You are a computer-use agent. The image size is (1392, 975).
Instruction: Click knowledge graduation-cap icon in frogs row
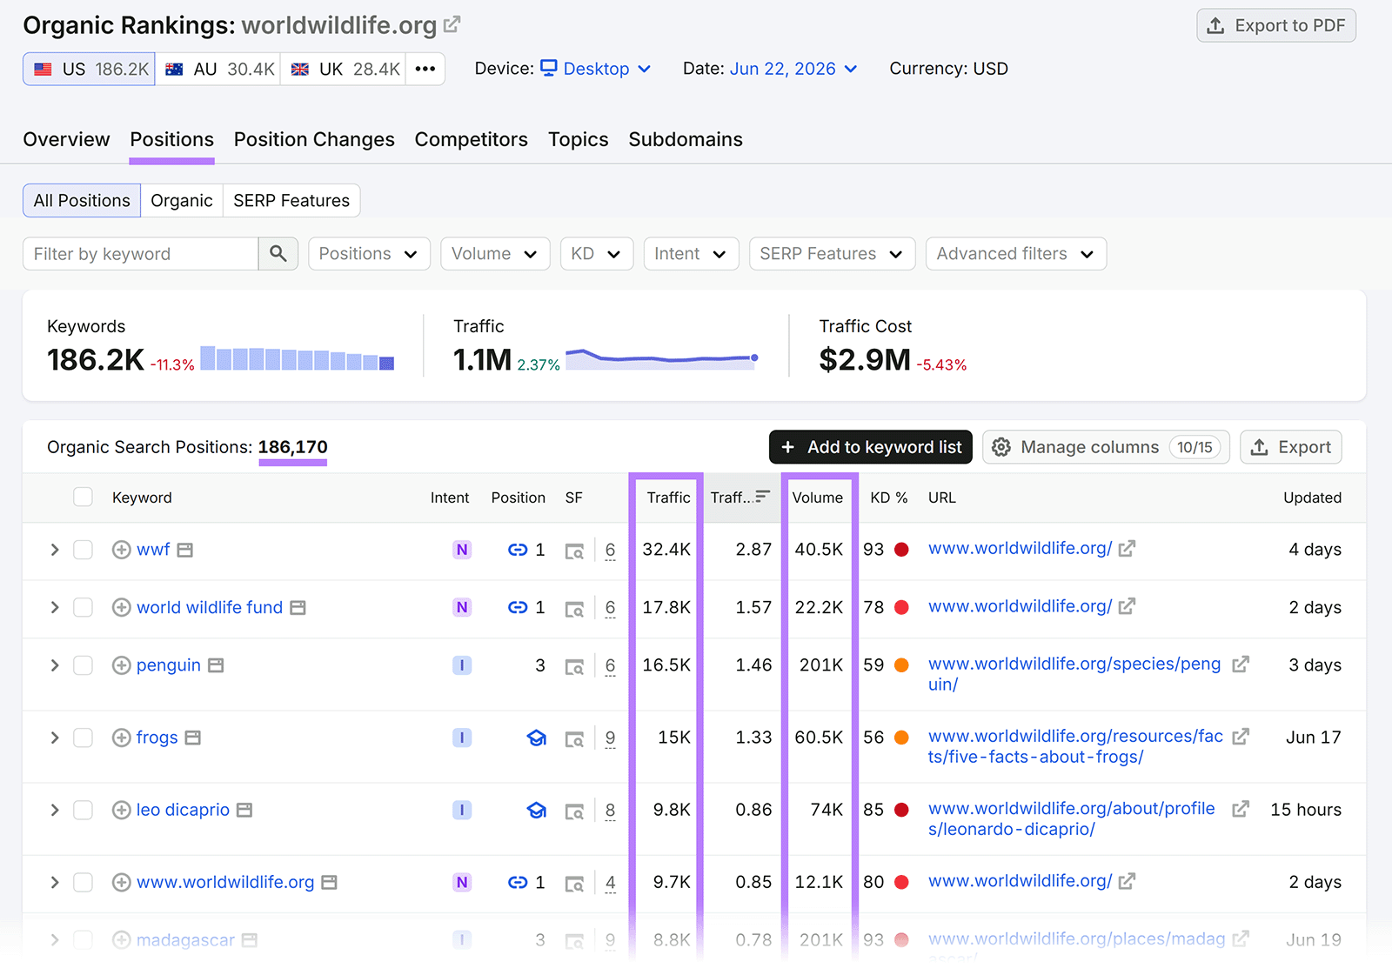(x=537, y=738)
